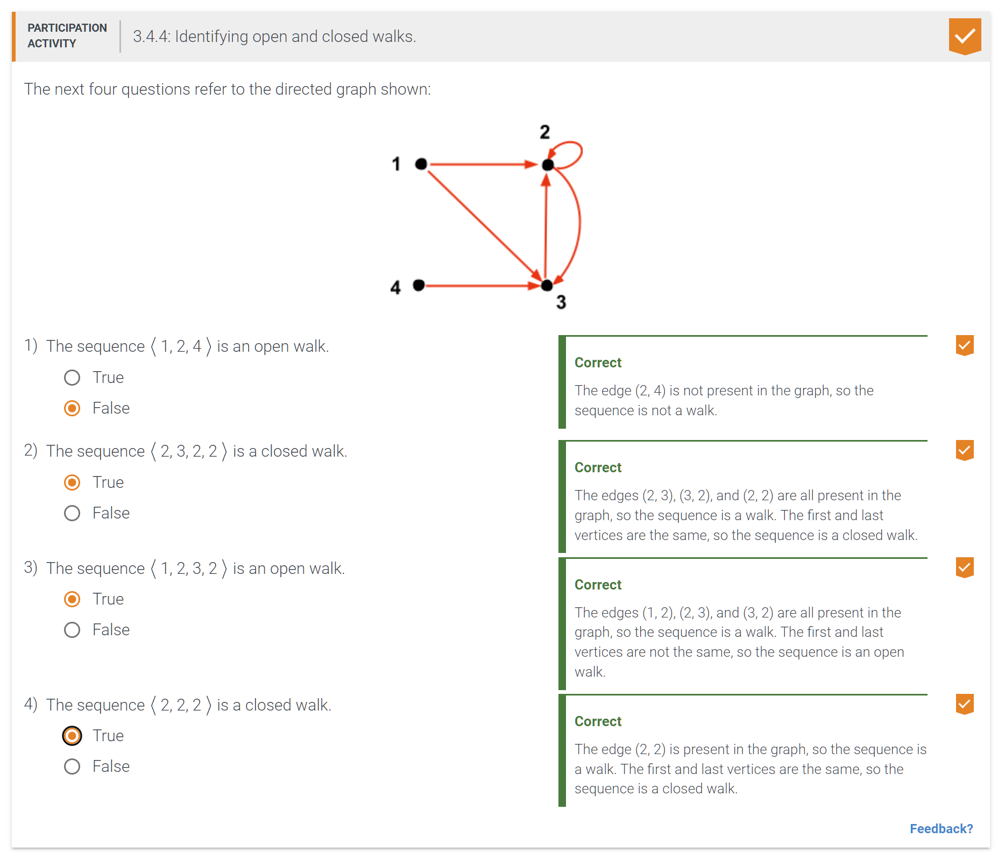
Task: Open the Feedback? link
Action: (941, 829)
